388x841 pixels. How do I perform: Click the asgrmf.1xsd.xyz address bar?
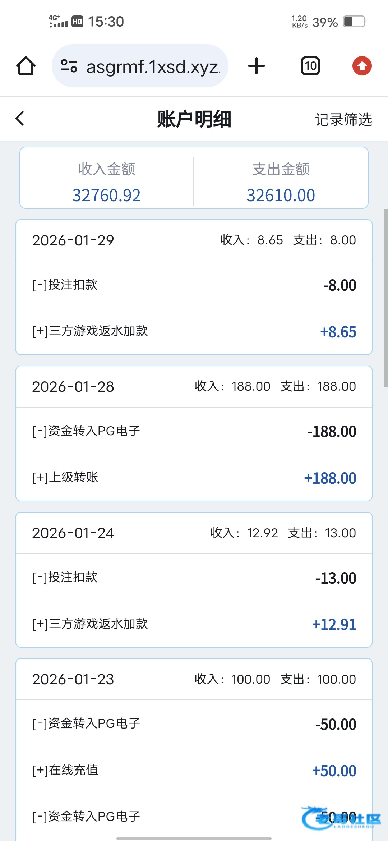tap(153, 67)
